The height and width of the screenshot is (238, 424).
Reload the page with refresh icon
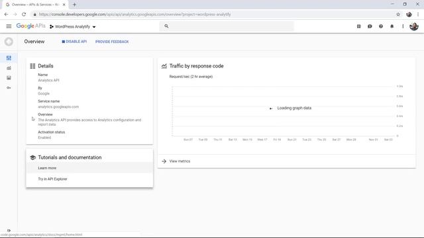(x=24, y=15)
